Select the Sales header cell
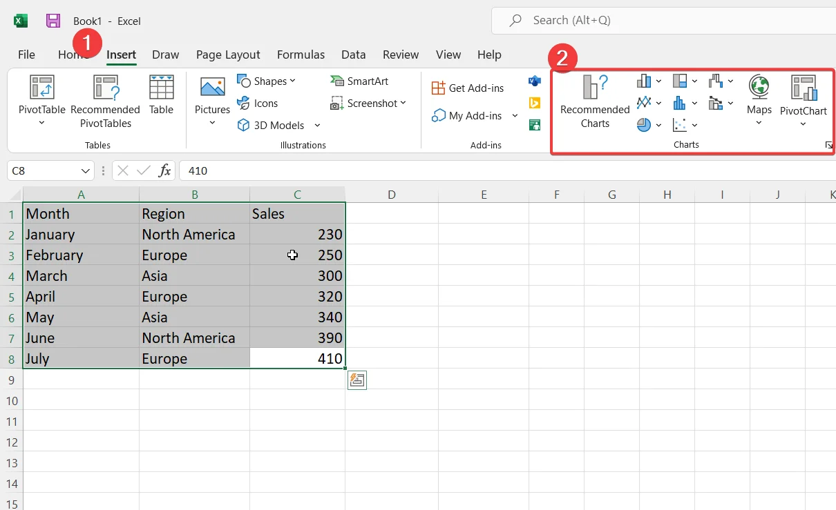 pos(298,213)
